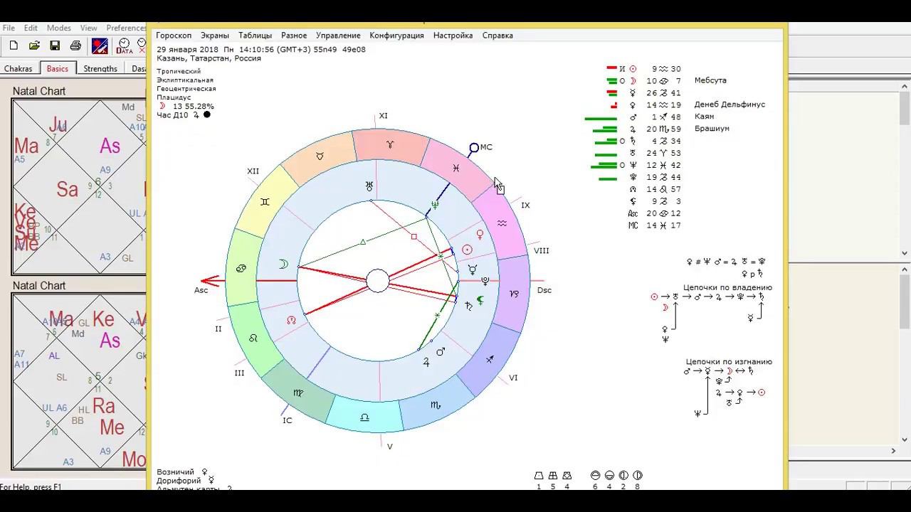Click the Gemini sign segment glyph

tap(265, 202)
